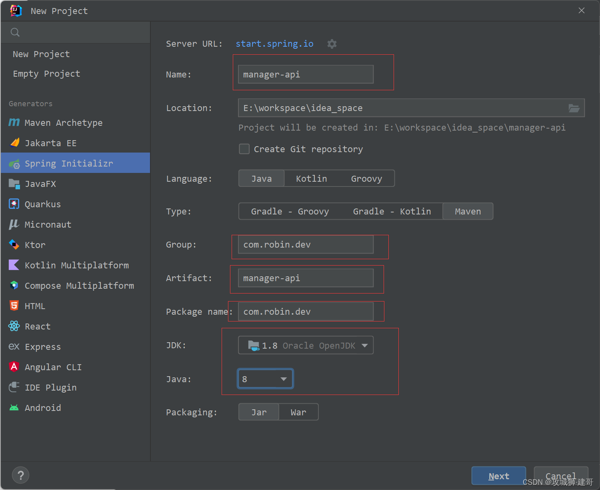Choose Maven Archetype generator

pos(75,123)
